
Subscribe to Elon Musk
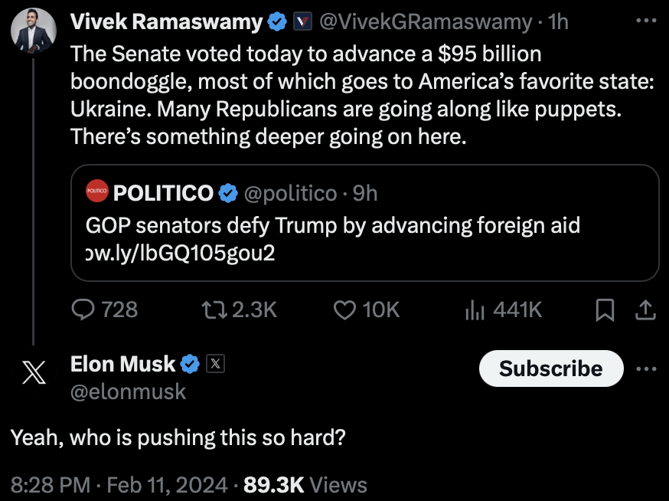pos(550,368)
